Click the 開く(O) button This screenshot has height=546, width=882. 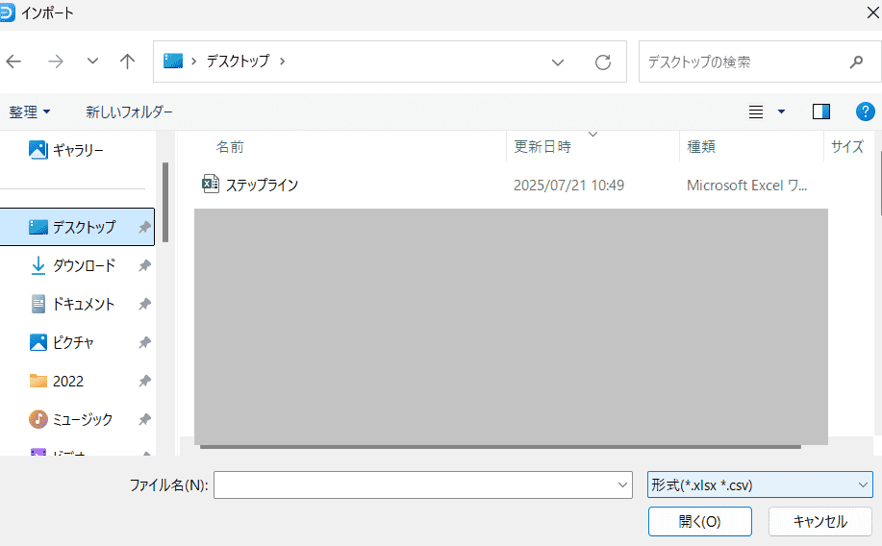pyautogui.click(x=699, y=521)
